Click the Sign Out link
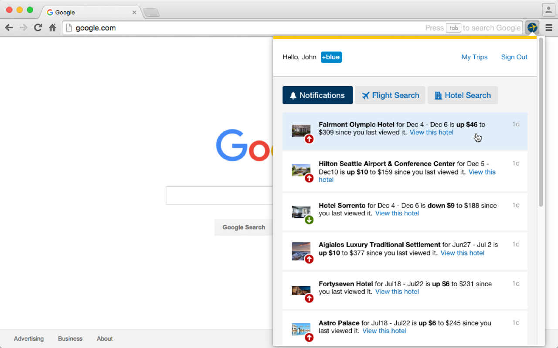 coord(514,57)
